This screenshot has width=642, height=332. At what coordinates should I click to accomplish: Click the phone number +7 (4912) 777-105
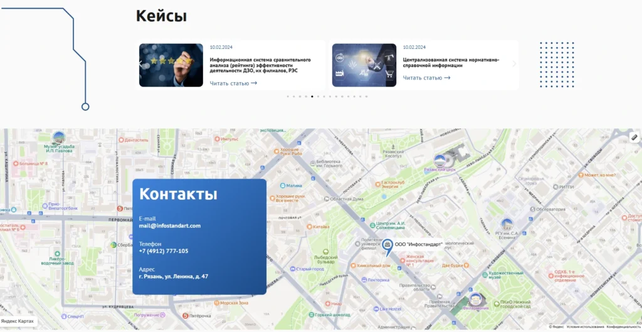click(164, 251)
